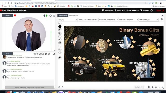Click the chat export arrow icon
Screen dimensions: 166x93
pos(40,54)
